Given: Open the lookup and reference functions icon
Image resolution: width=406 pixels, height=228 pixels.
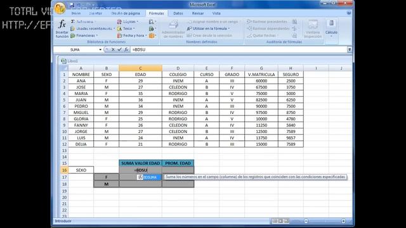Looking at the screenshot, I should pos(152,22).
